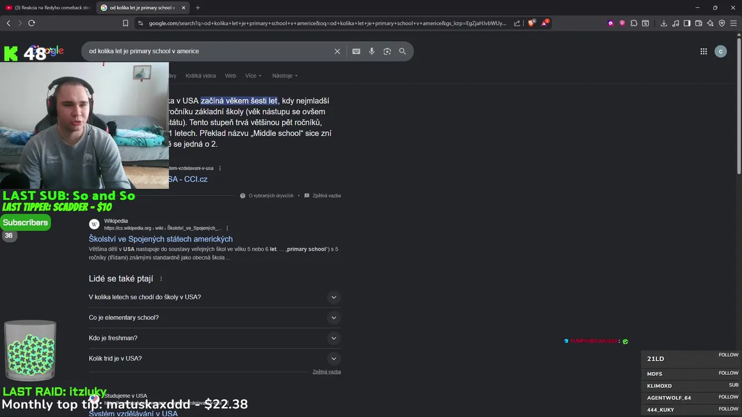Start voice search with microphone icon
This screenshot has height=417, width=742.
(372, 51)
